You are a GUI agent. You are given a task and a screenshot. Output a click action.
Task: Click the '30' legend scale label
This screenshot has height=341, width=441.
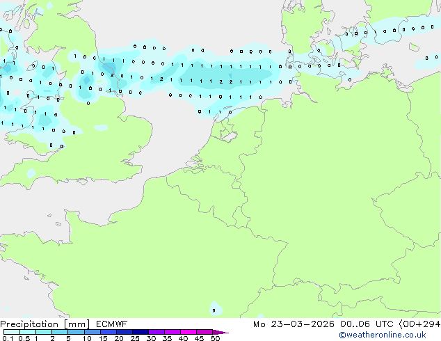point(151,338)
